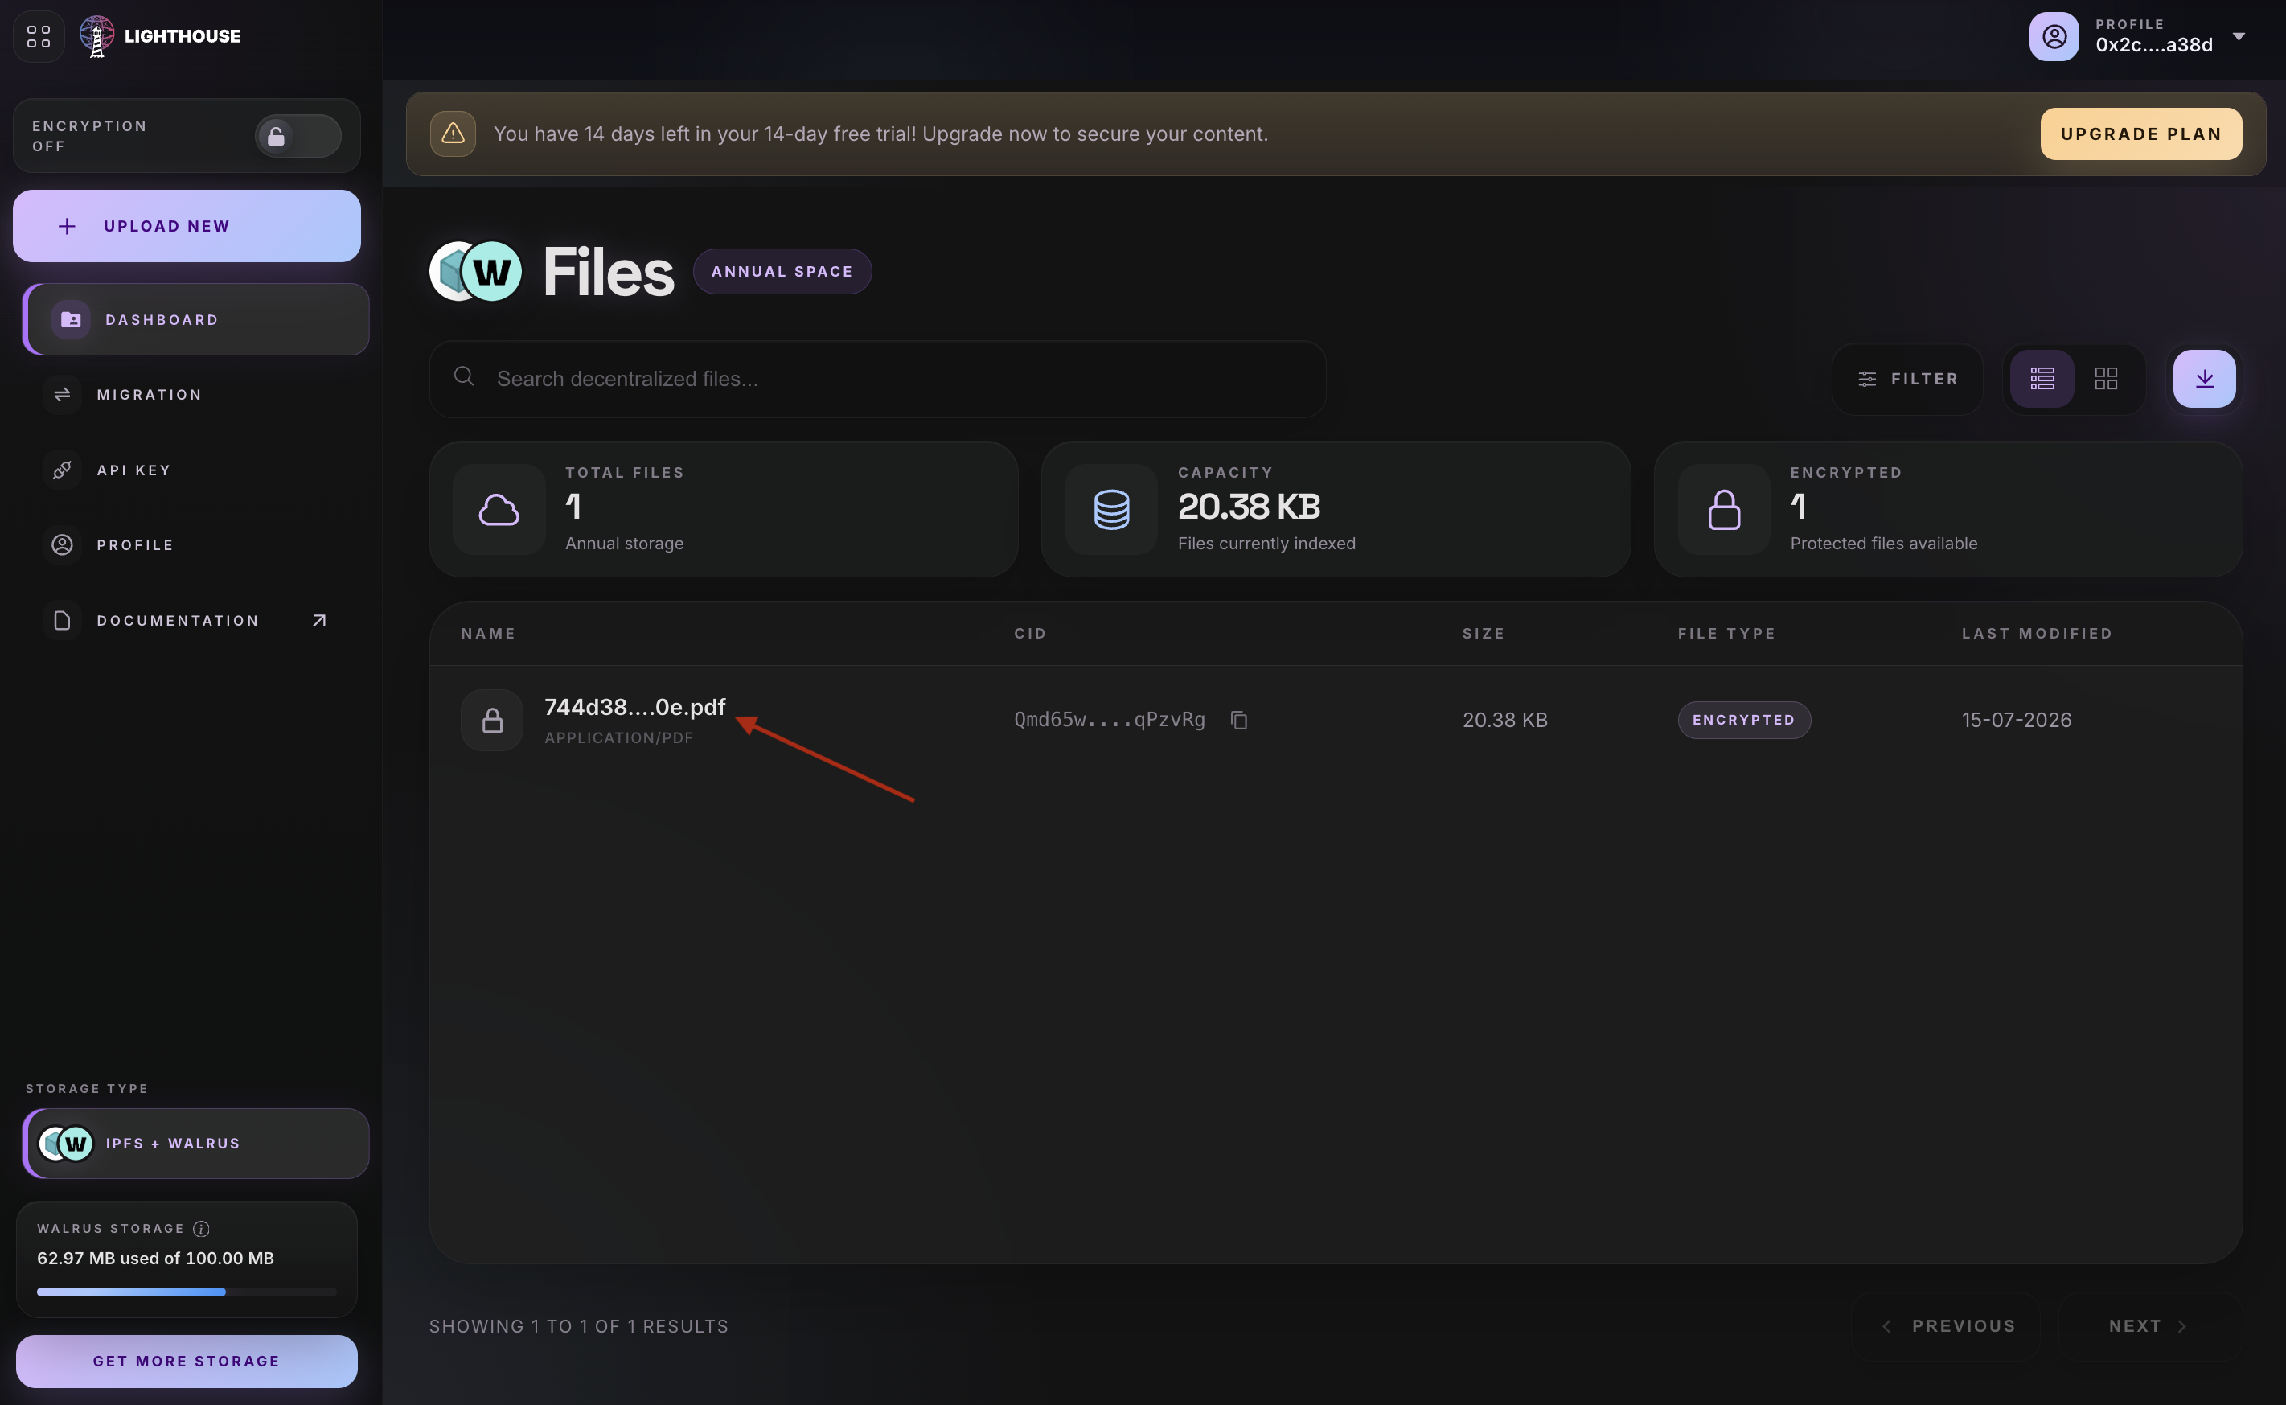The height and width of the screenshot is (1405, 2286).
Task: Click the trial warning triangle icon
Action: [454, 134]
